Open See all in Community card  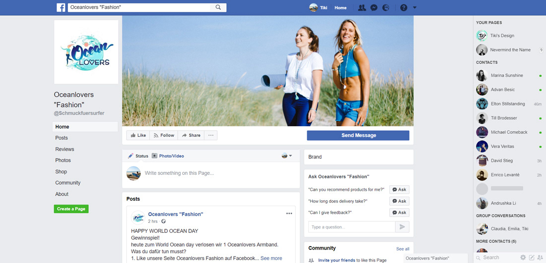pos(403,249)
